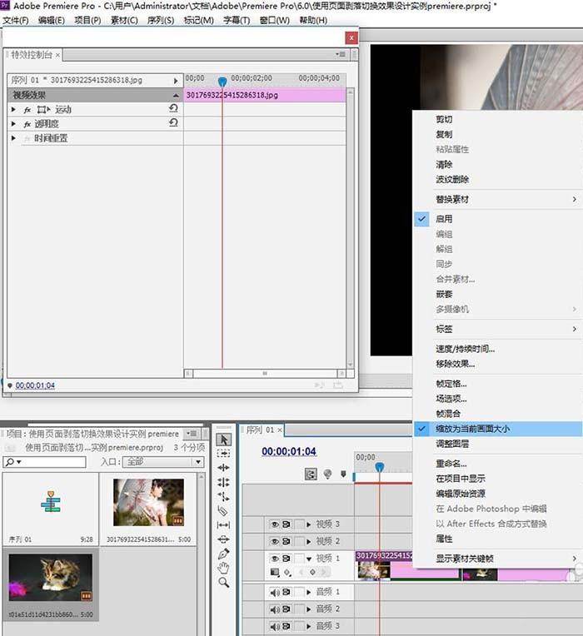583x636 pixels.
Task: Toggle the 启用 context menu option
Action: coord(444,219)
